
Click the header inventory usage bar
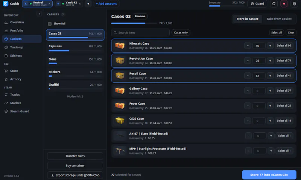point(227,6)
